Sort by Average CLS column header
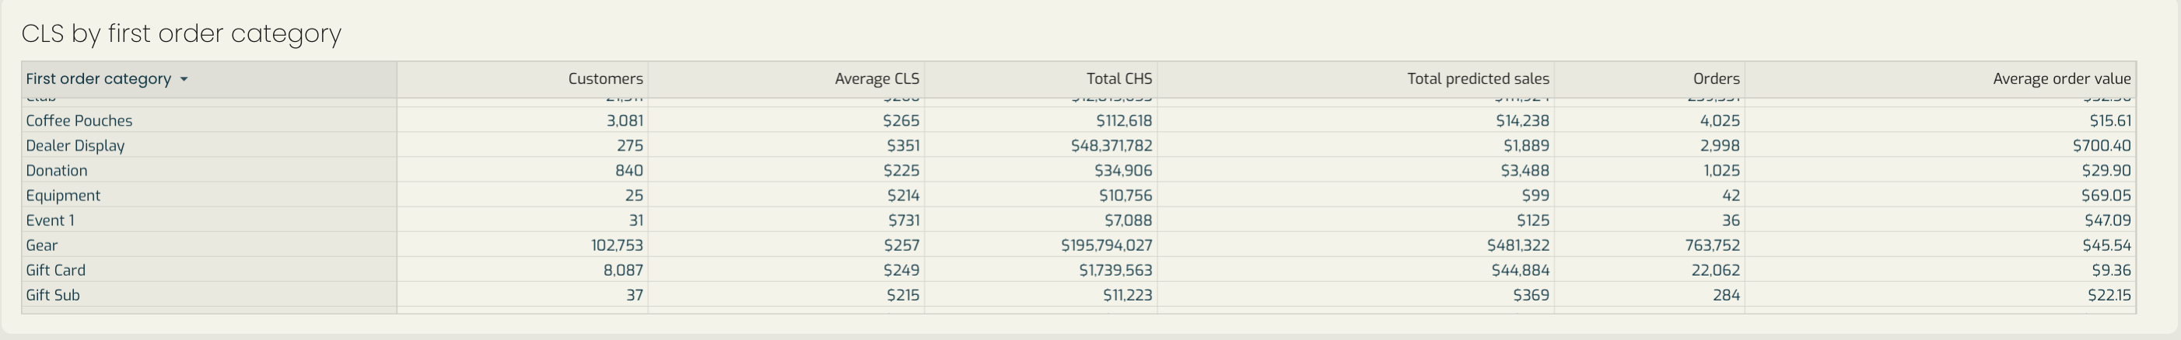 coord(877,78)
